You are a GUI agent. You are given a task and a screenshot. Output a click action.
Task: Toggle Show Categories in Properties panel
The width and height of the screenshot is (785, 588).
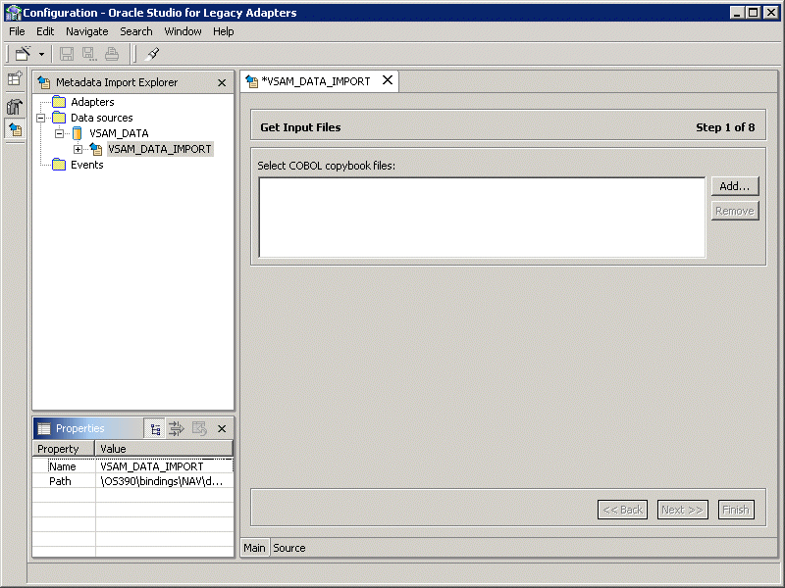(155, 428)
